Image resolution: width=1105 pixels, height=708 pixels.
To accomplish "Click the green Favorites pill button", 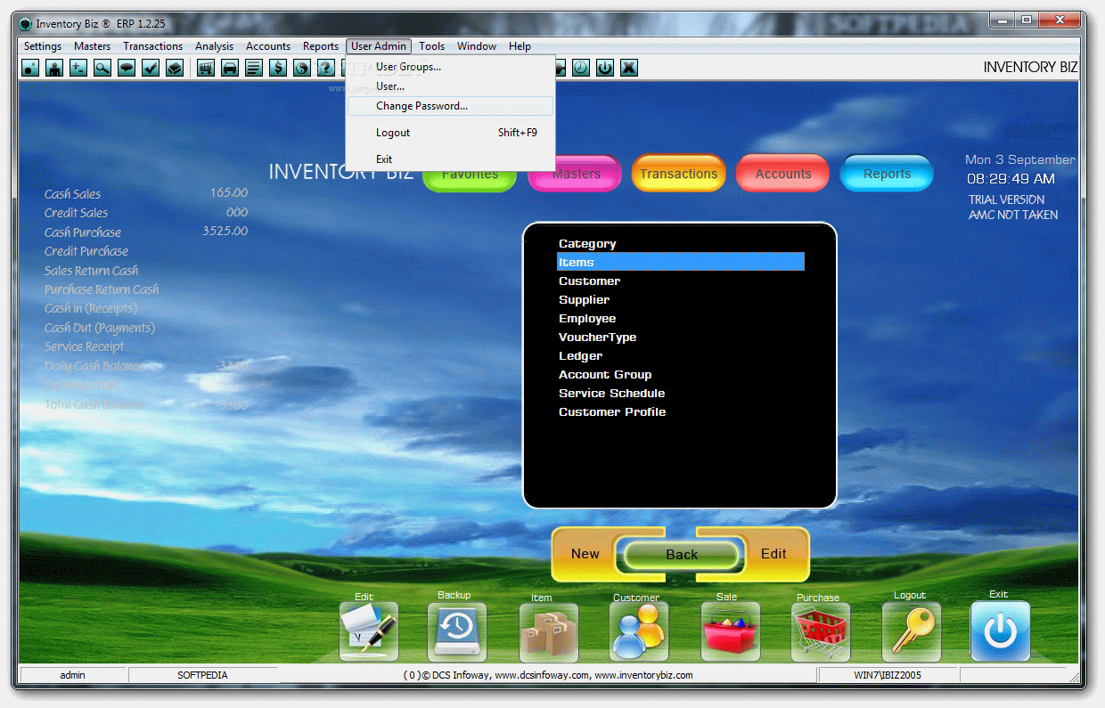I will click(x=470, y=176).
